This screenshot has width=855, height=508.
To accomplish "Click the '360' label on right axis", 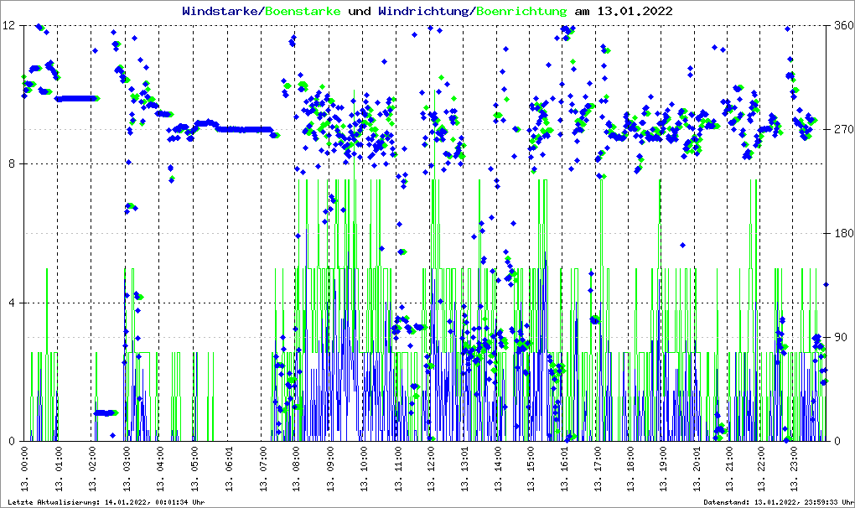I will click(841, 25).
